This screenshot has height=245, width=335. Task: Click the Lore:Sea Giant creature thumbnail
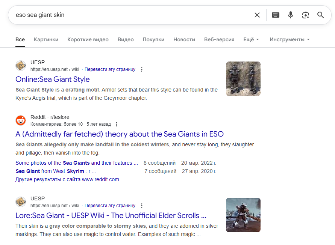(x=243, y=215)
